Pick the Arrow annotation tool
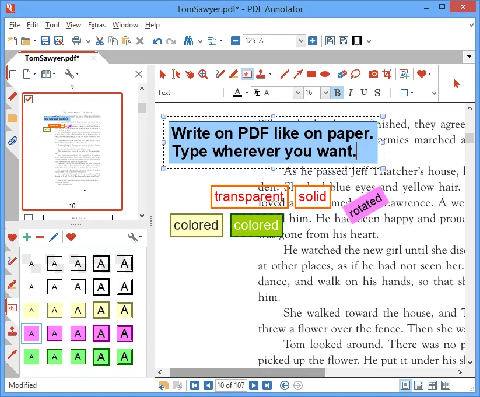 [299, 74]
